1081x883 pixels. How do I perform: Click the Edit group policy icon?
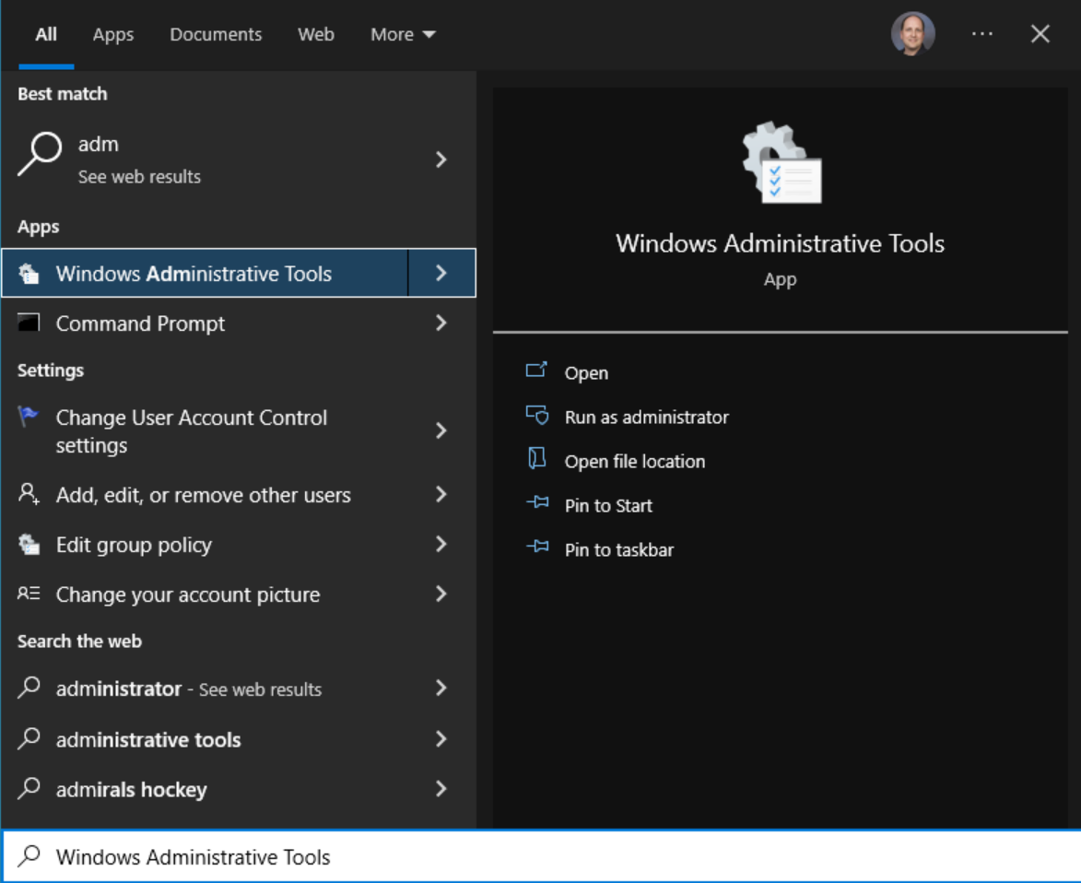point(29,545)
